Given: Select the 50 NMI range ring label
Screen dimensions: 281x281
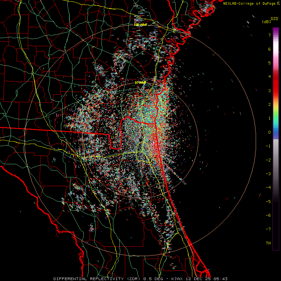Looking at the screenshot, I should 140,83.
